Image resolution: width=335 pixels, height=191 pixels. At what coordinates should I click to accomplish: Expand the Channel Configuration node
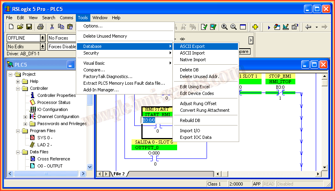26,117
